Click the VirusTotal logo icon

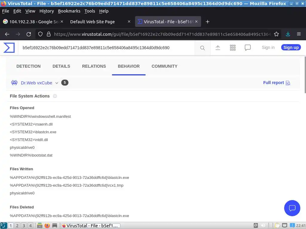9,48
